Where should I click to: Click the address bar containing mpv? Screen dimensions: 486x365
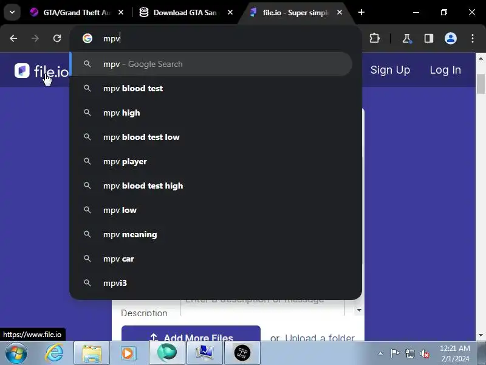(x=216, y=38)
